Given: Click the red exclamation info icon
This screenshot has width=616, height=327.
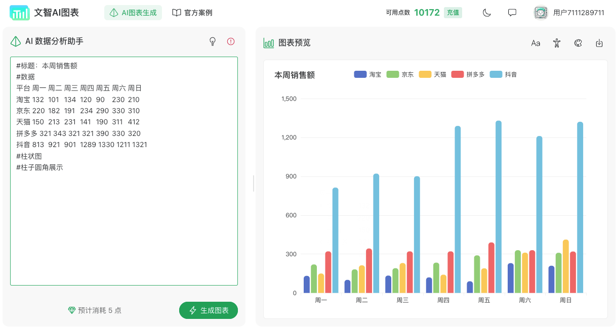Looking at the screenshot, I should [231, 41].
